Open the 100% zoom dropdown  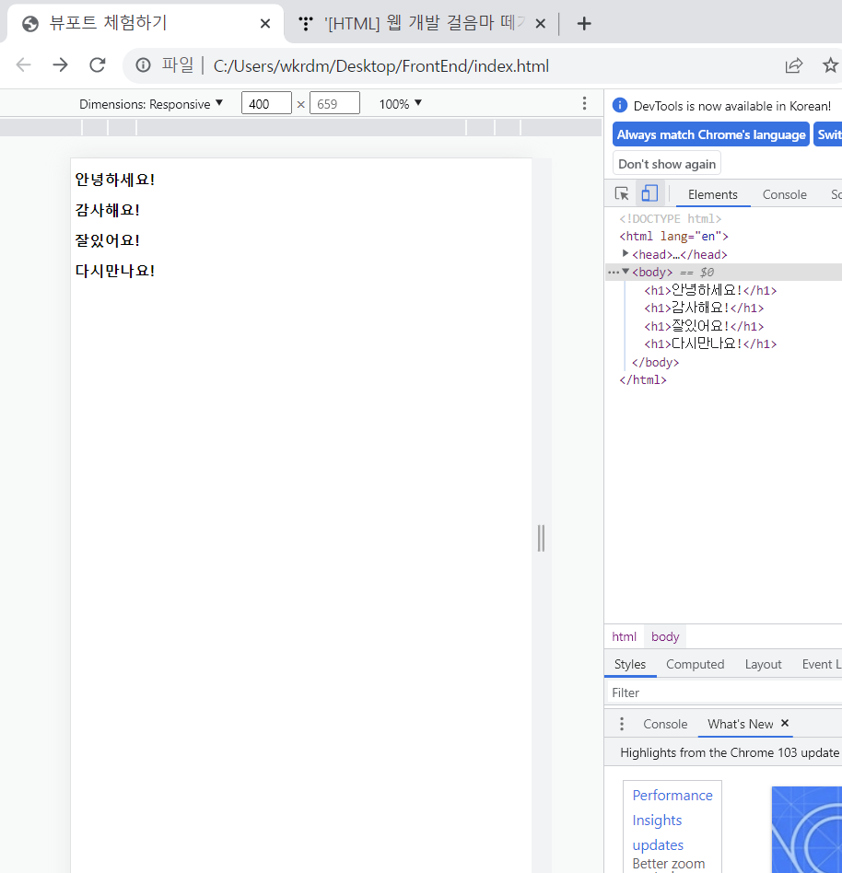point(401,104)
